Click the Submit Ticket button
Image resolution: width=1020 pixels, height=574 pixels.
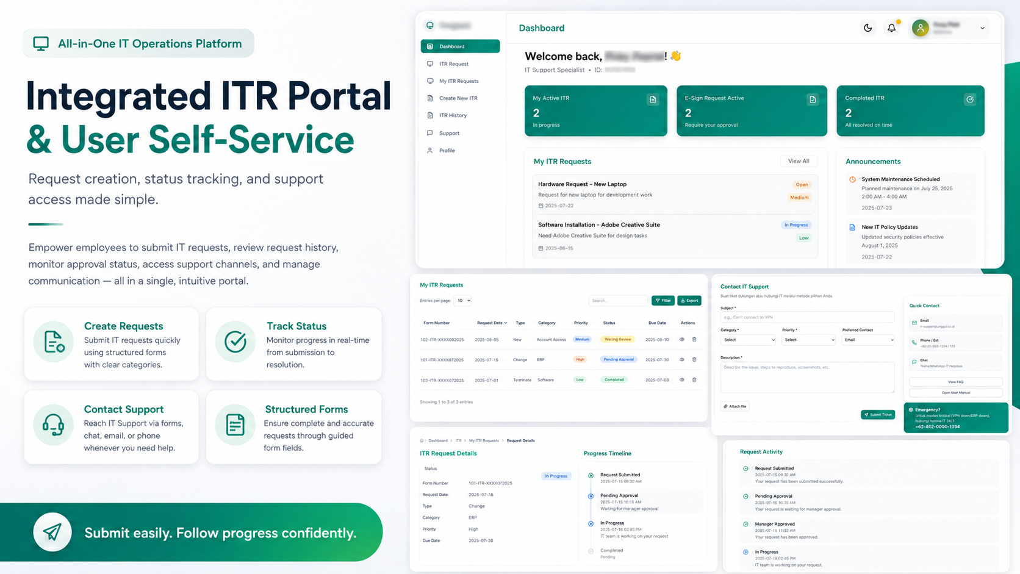878,415
